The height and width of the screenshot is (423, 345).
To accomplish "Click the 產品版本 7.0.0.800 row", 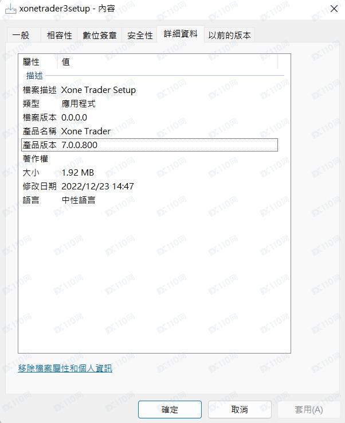I will [150, 145].
